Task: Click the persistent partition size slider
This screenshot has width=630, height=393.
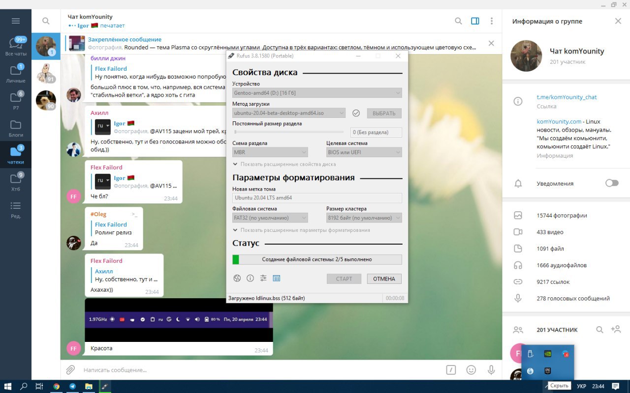Action: pyautogui.click(x=288, y=132)
